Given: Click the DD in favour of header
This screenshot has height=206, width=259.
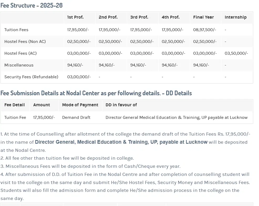Looking at the screenshot, I should (121, 105).
